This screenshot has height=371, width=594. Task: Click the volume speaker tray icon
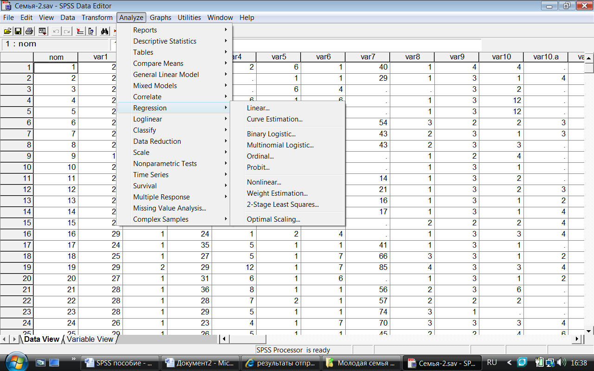coord(561,362)
